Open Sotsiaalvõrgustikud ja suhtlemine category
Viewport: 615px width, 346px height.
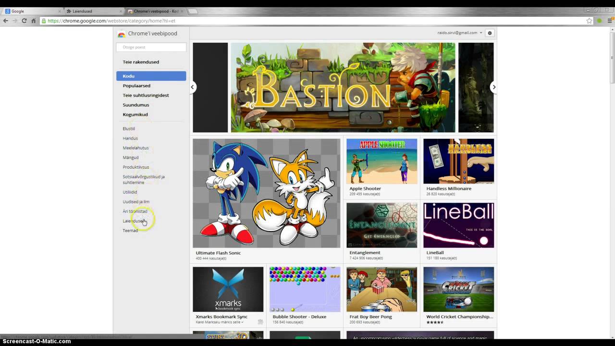coord(144,180)
